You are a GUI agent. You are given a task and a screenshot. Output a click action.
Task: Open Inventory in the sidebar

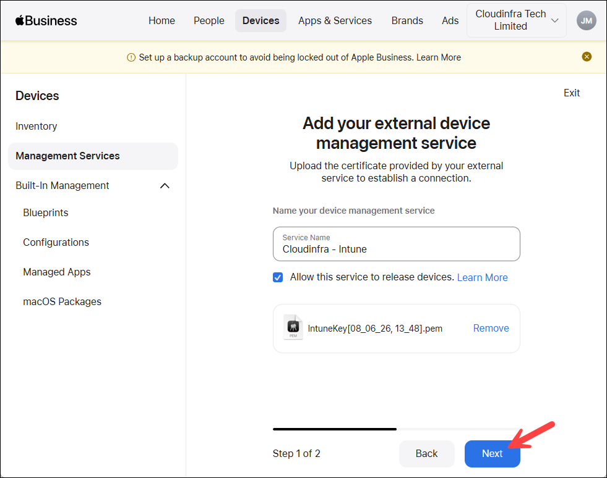point(36,127)
